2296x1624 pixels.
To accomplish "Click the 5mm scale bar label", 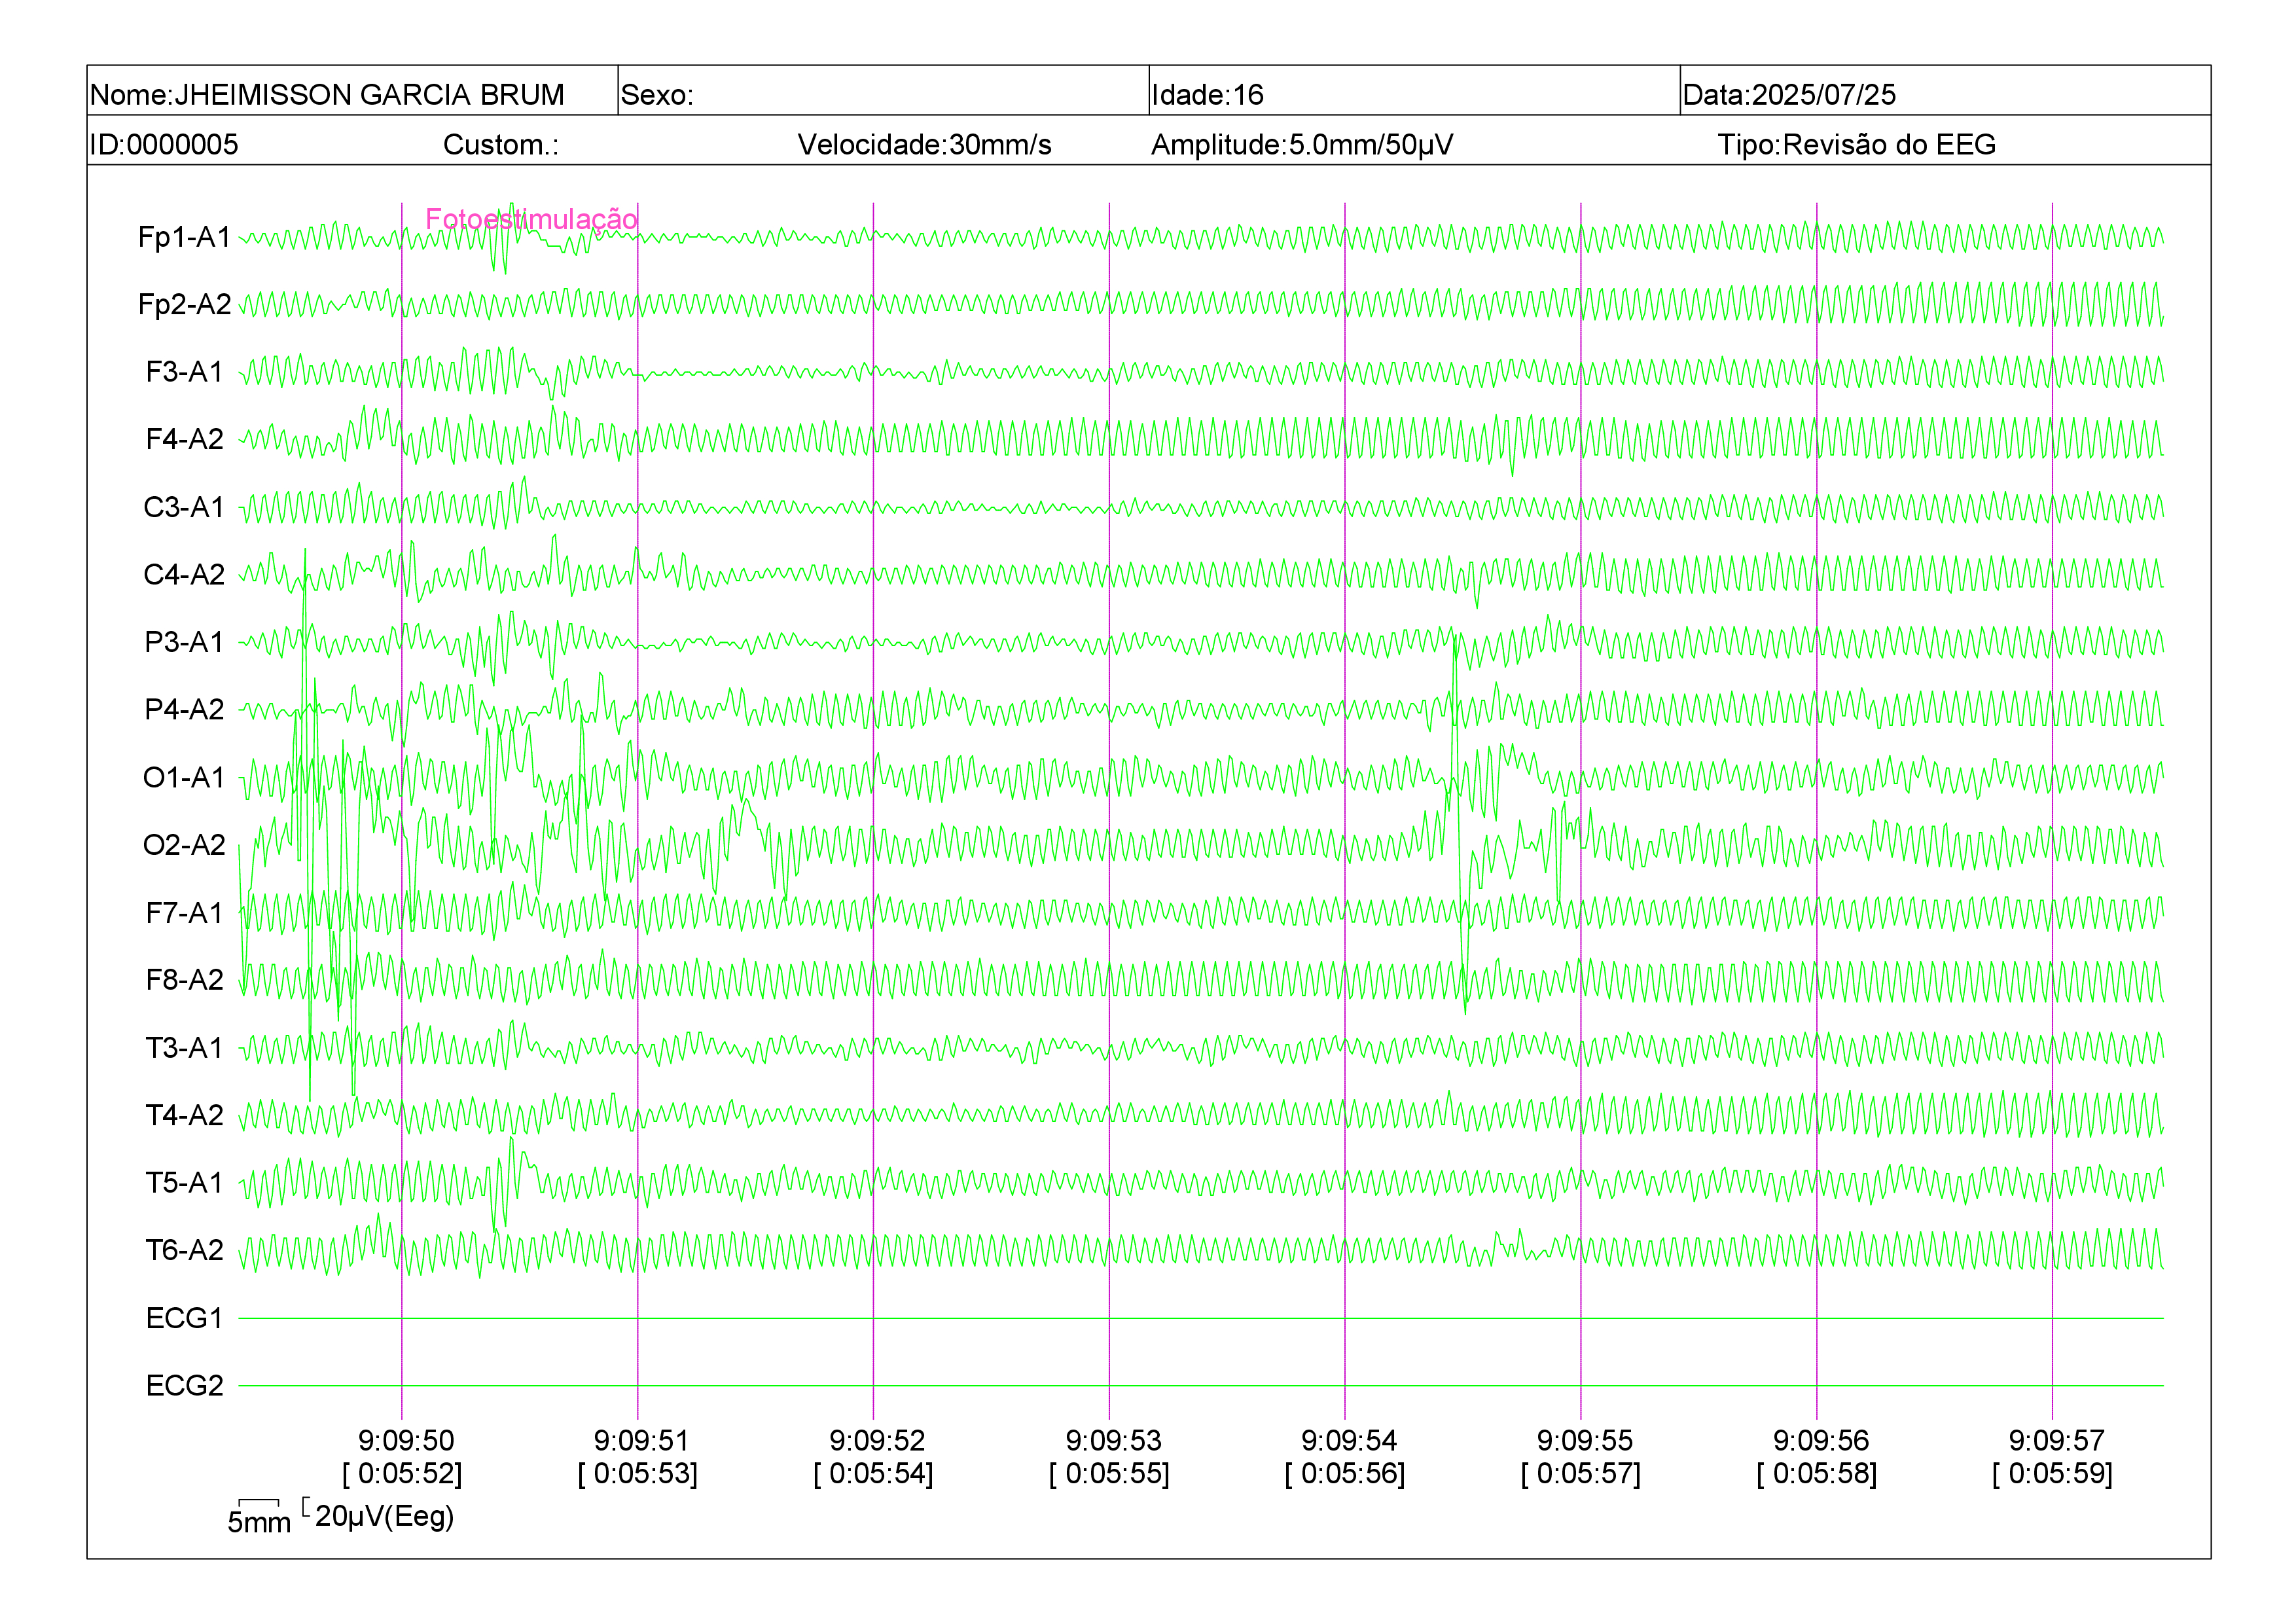I will tap(259, 1522).
